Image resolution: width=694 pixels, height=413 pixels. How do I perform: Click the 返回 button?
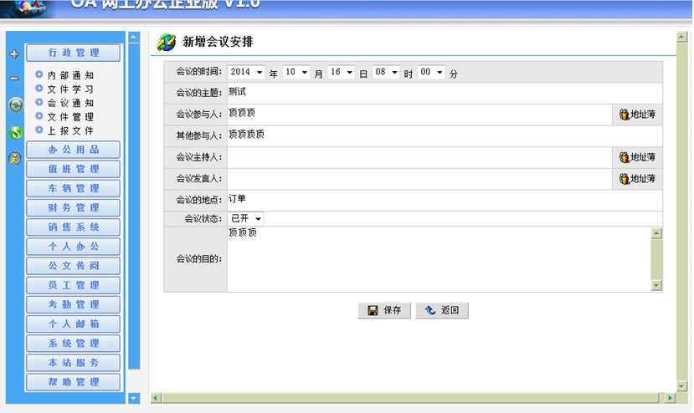click(x=442, y=310)
